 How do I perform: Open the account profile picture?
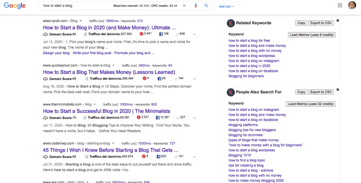[x=352, y=5]
